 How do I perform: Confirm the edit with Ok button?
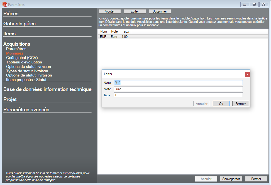point(221,103)
